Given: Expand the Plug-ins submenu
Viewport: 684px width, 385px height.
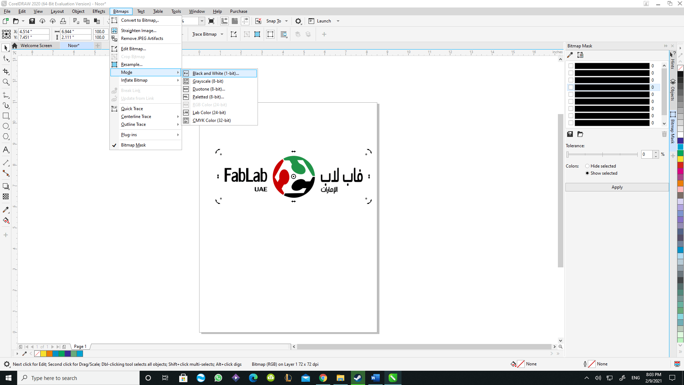Looking at the screenshot, I should (146, 135).
